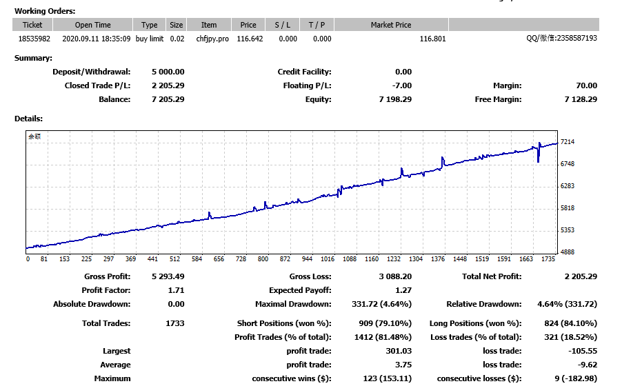Screen dimensions: 642x386
Task: Click the Working Orders heading
Action: click(45, 11)
